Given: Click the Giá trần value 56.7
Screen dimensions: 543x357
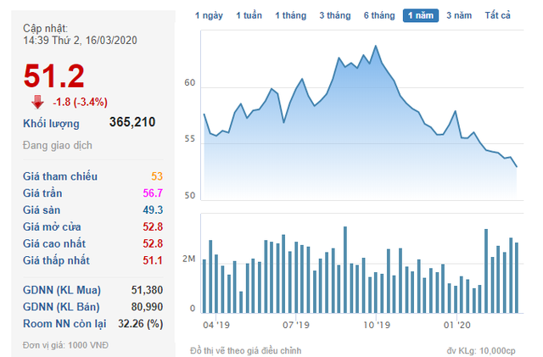Looking at the screenshot, I should (153, 193).
